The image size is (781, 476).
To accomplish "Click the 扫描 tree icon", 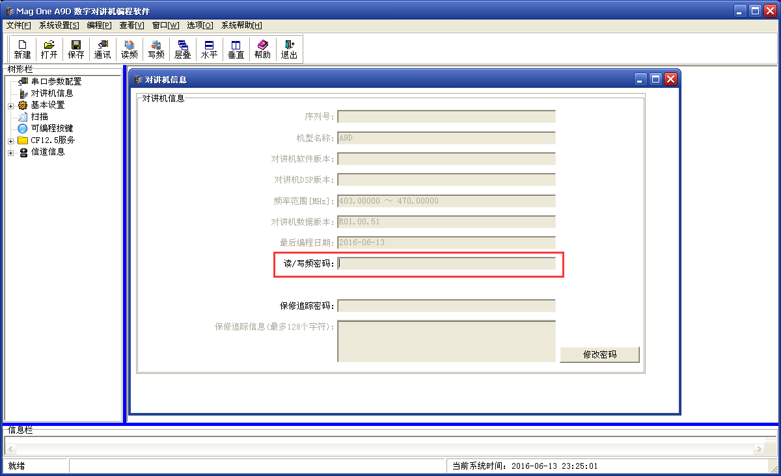I will click(23, 116).
